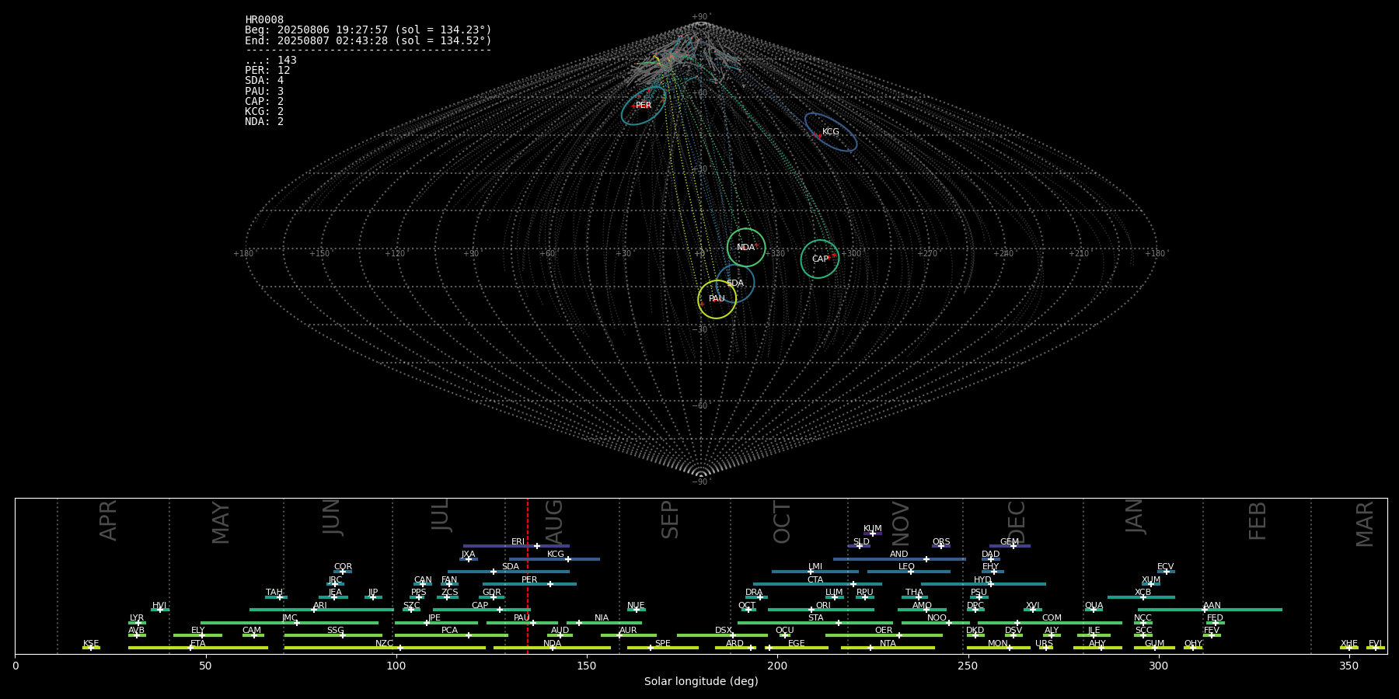Click the PER radiant ellipse on sky map
The height and width of the screenshot is (699, 1399).
(644, 106)
